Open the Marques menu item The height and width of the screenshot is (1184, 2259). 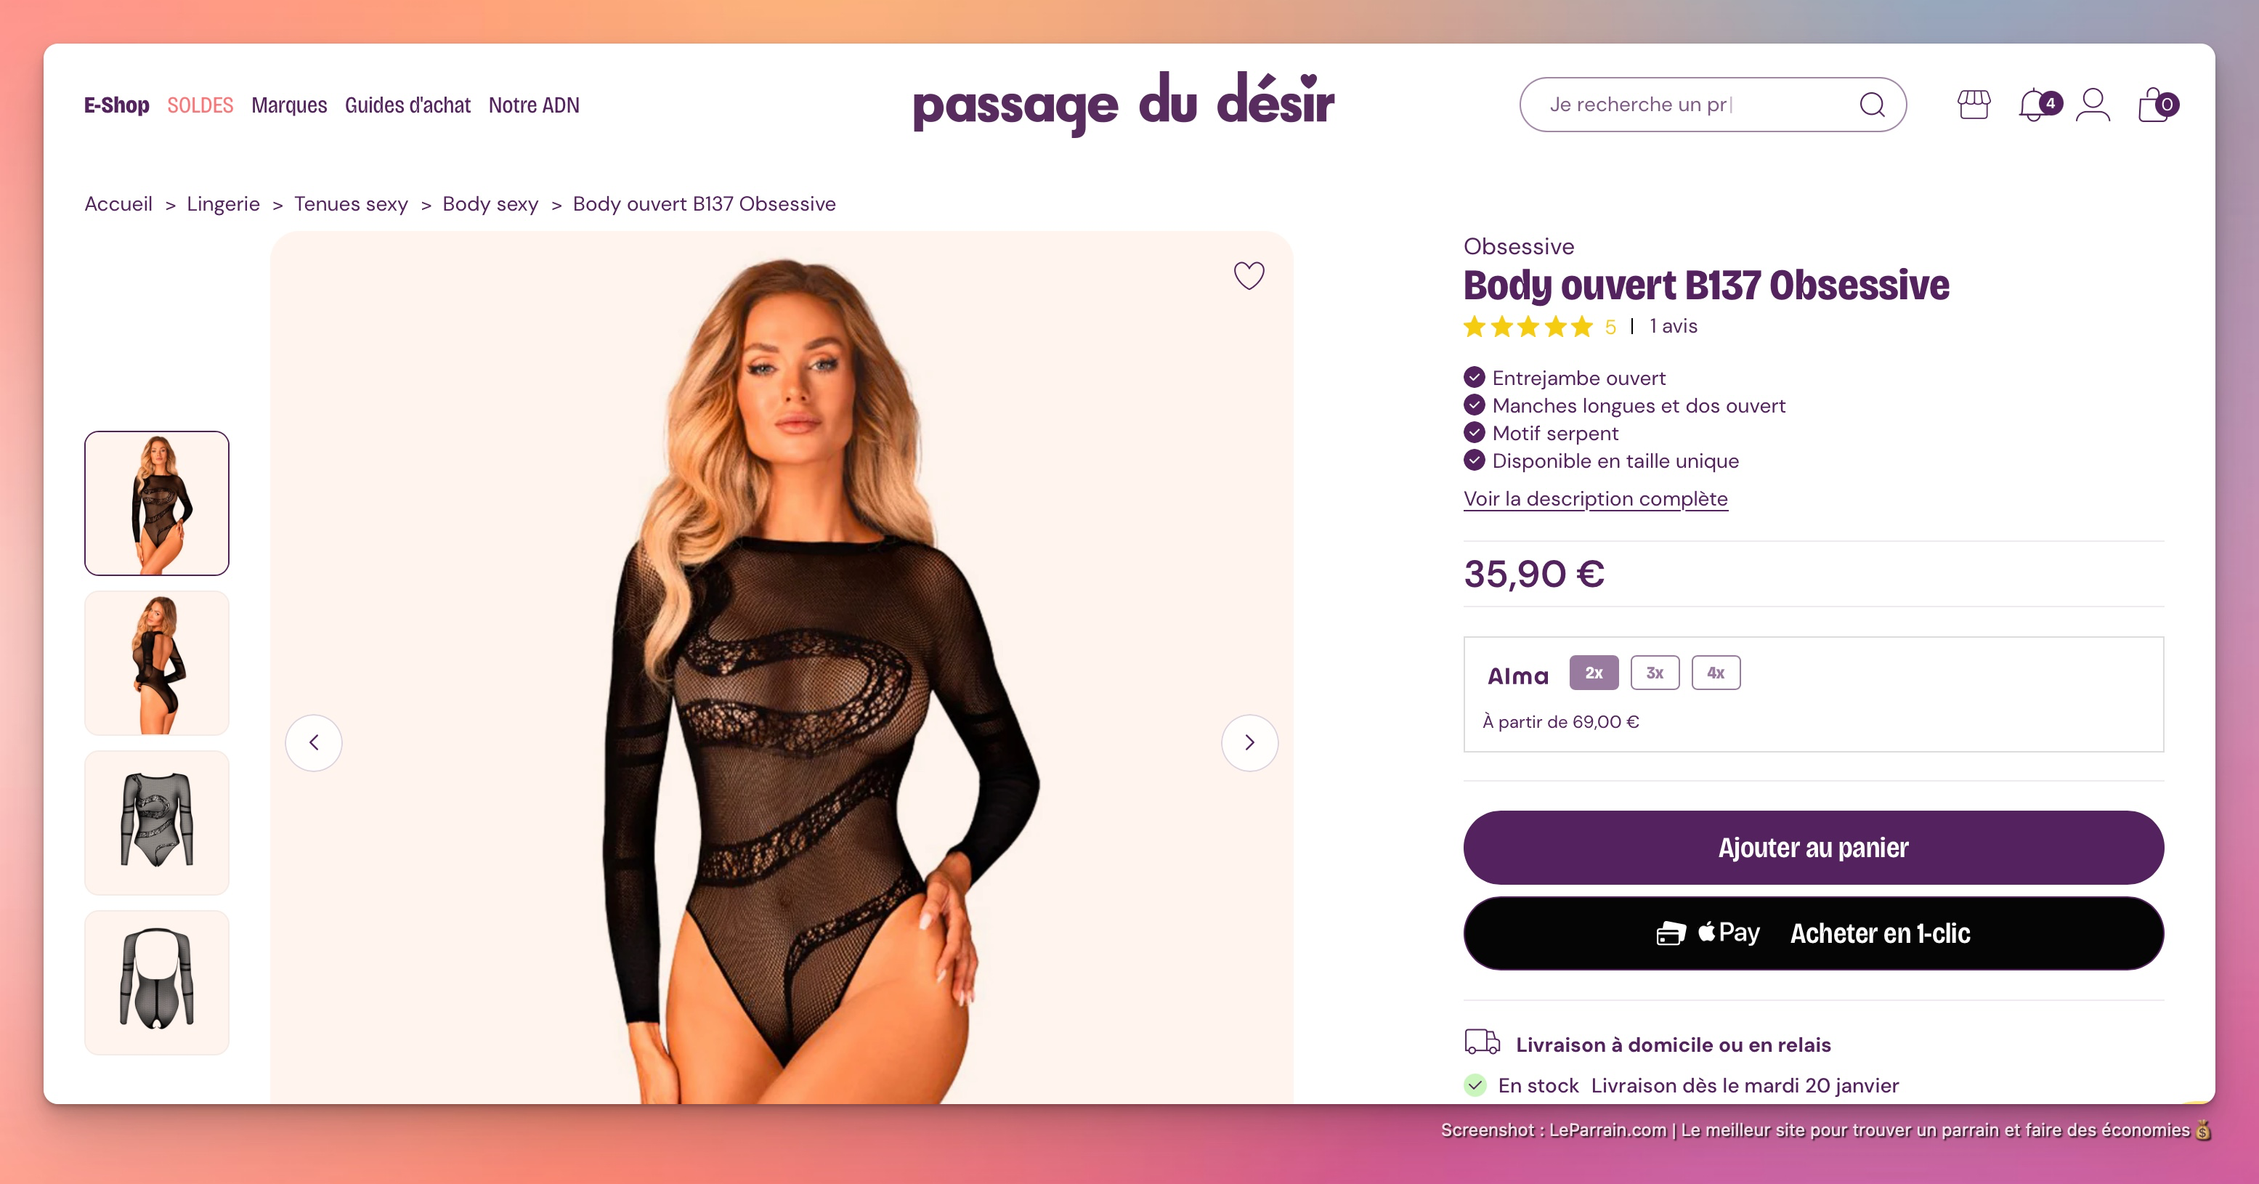coord(289,105)
